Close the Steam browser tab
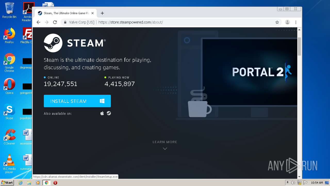The height and width of the screenshot is (186, 330). click(93, 13)
